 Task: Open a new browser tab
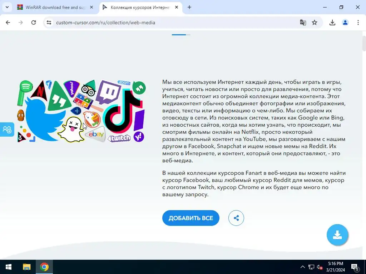click(189, 7)
